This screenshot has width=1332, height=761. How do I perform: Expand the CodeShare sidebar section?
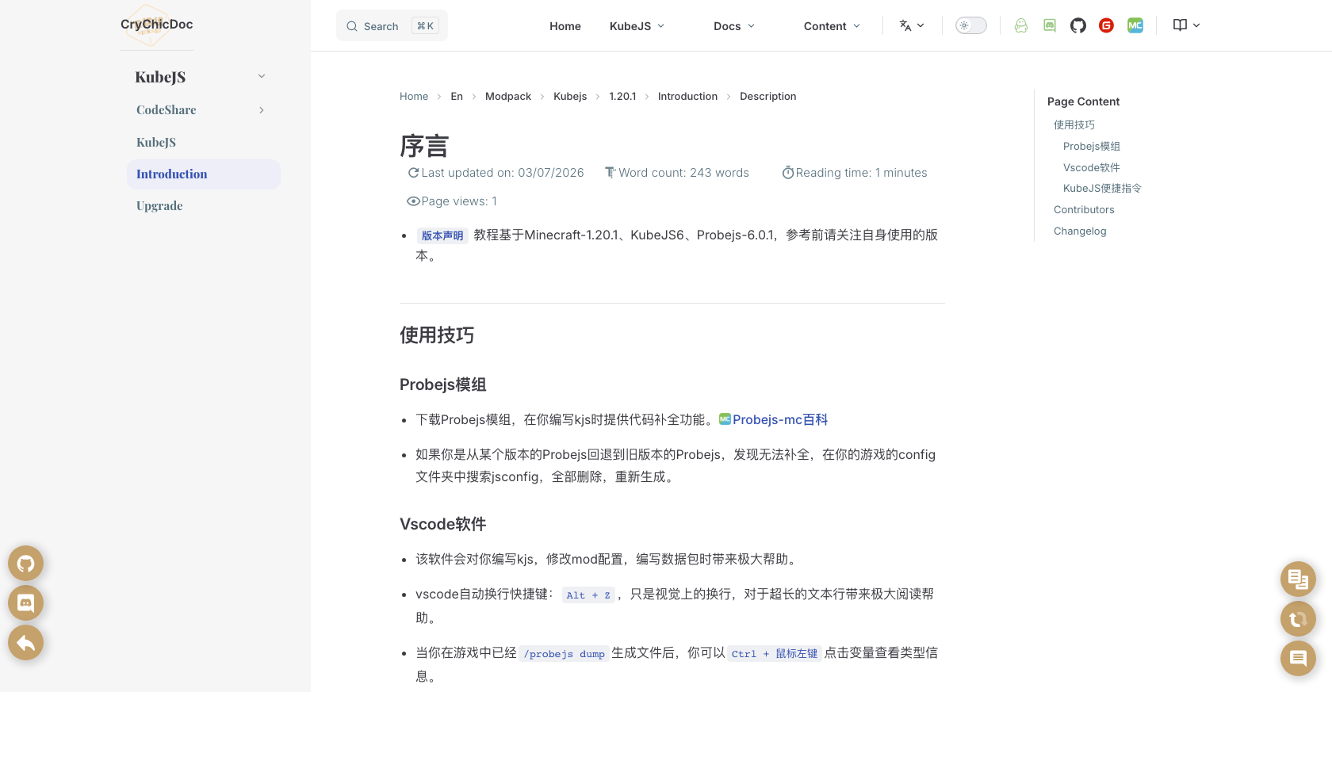coord(262,110)
